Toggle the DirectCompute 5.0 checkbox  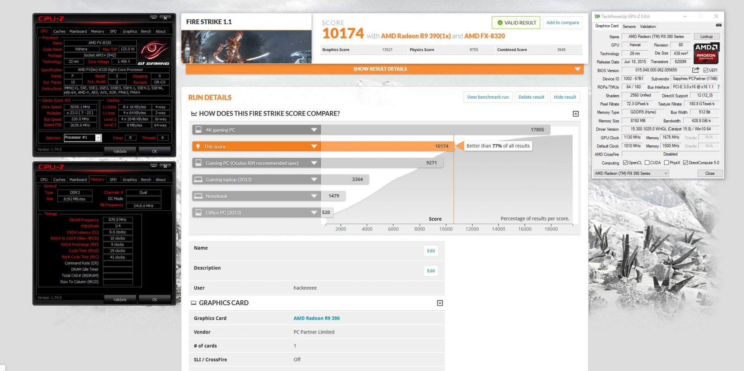click(x=685, y=162)
